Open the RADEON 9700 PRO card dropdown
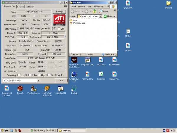 pyautogui.click(x=39, y=80)
